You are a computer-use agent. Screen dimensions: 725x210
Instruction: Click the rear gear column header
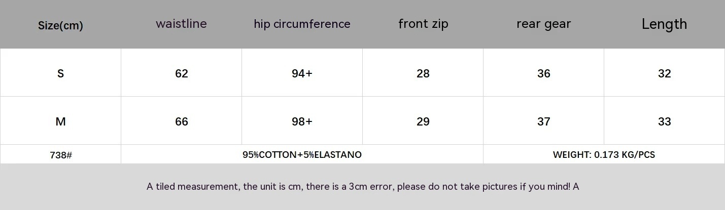(543, 24)
